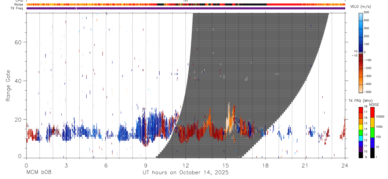Click the 3 UT hour tick label
388x179 pixels.
(66, 165)
